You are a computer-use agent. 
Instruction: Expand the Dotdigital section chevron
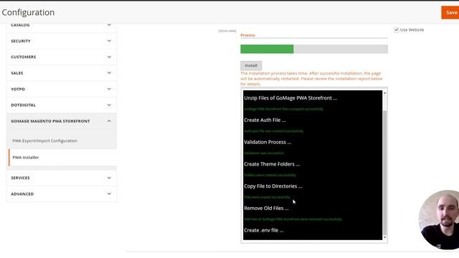click(x=109, y=105)
